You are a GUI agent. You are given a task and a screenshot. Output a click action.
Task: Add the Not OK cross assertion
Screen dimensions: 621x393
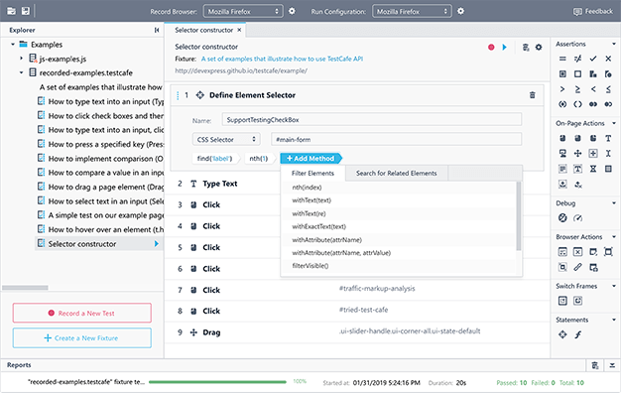click(608, 59)
